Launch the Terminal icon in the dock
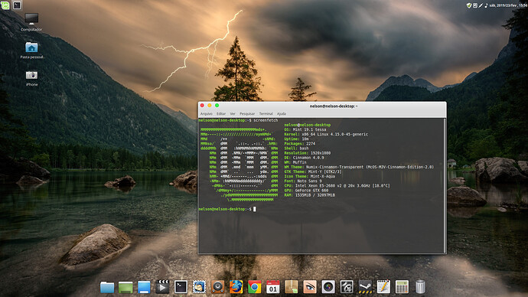Screen dimensions: 528x297 pyautogui.click(x=181, y=287)
